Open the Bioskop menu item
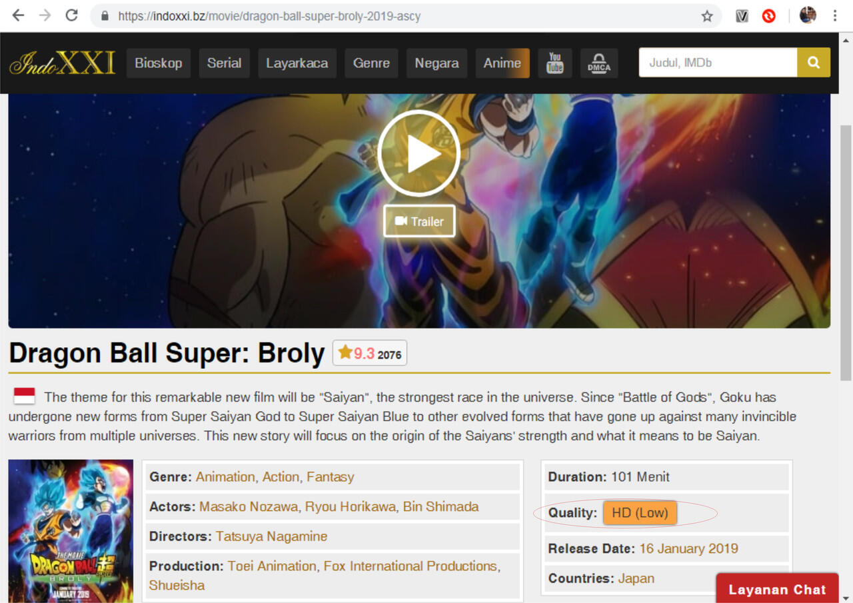 (x=159, y=63)
